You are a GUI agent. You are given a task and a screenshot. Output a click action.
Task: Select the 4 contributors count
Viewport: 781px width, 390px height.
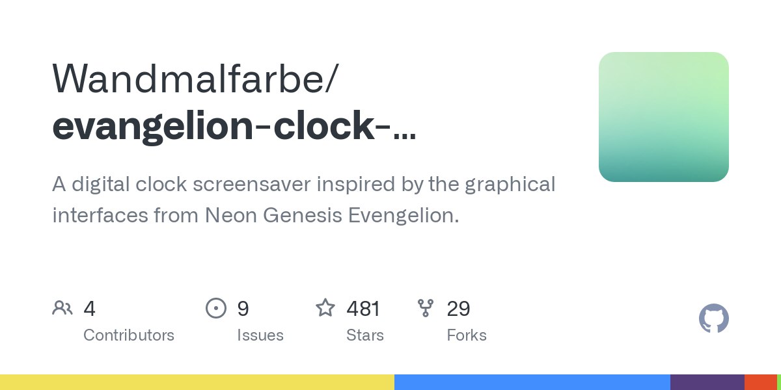[90, 308]
